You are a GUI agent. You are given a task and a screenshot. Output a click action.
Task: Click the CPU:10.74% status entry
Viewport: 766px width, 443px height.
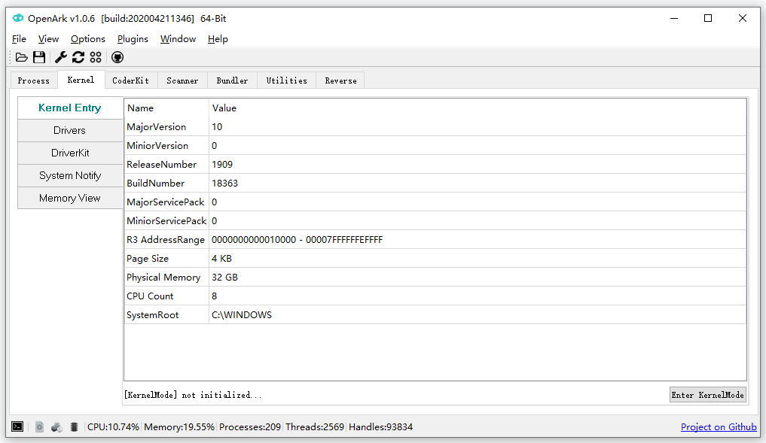point(113,427)
